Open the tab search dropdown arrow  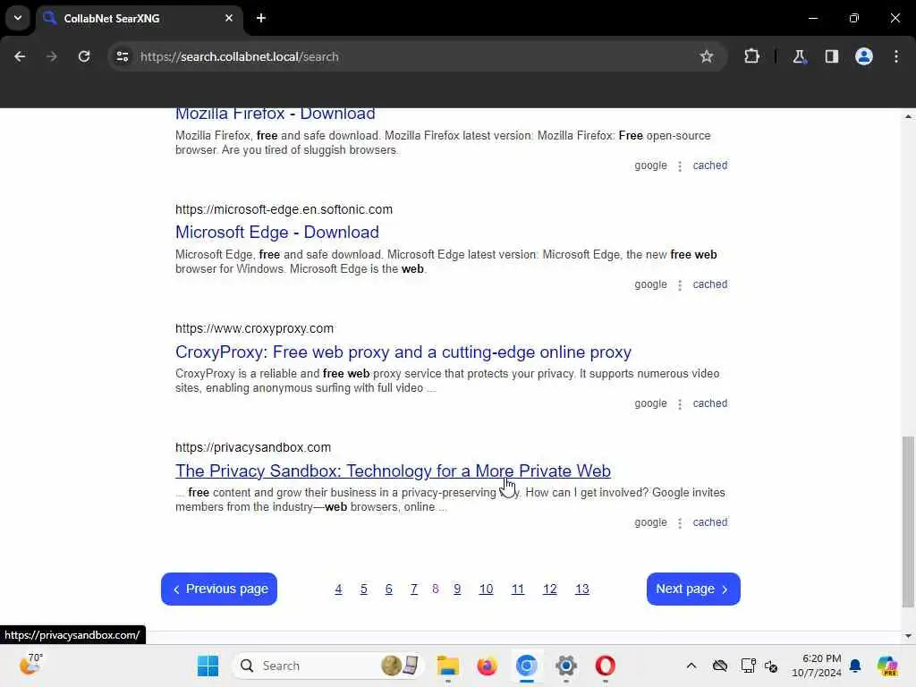(x=18, y=18)
